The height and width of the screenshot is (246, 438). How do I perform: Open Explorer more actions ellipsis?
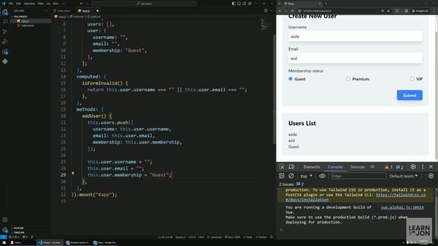pos(46,11)
